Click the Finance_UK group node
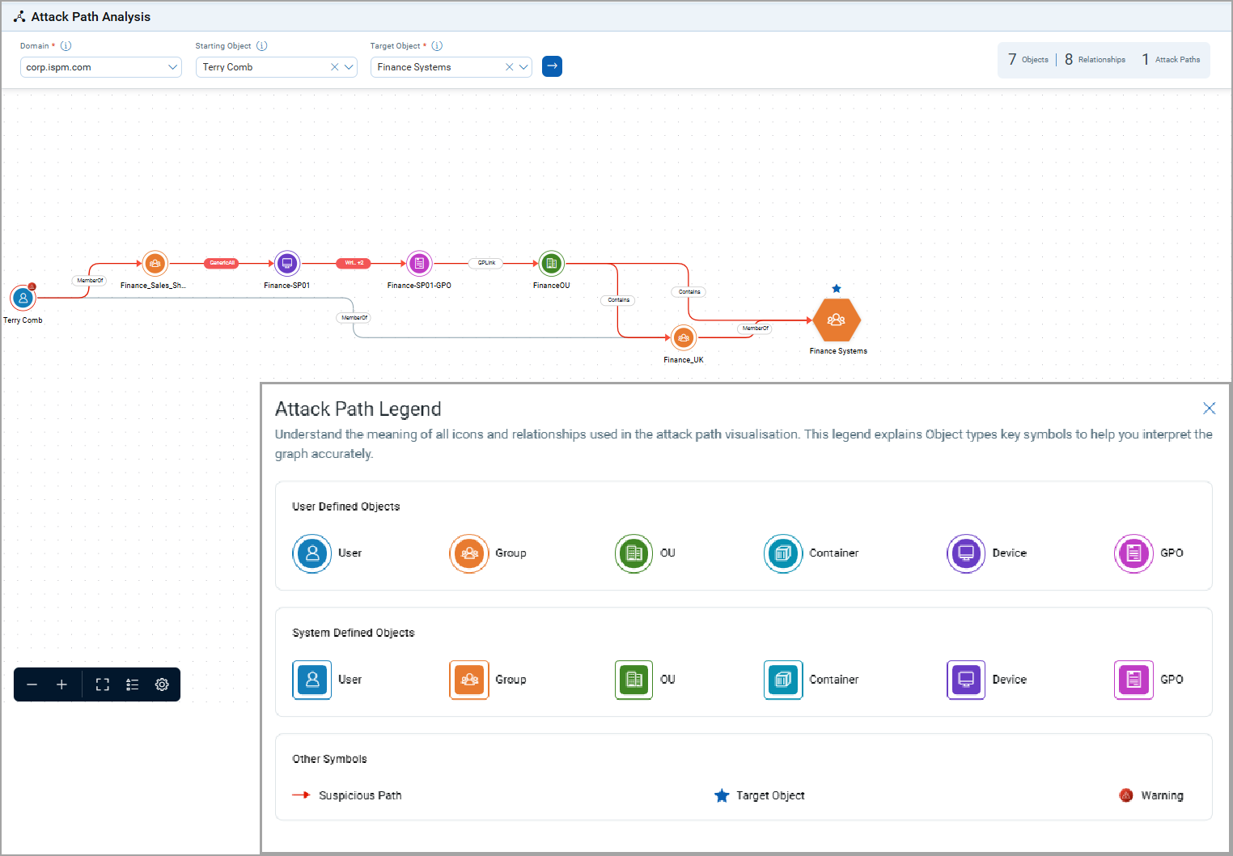Viewport: 1233px width, 856px height. click(683, 337)
